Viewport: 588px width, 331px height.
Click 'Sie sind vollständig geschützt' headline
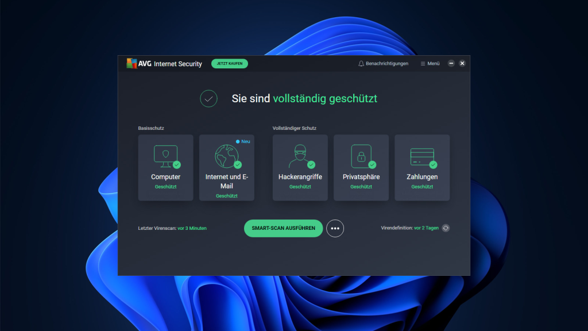[304, 99]
